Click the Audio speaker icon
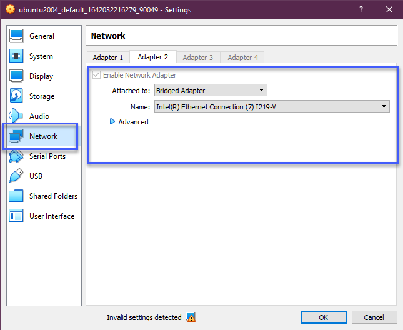403x330 pixels. click(x=16, y=116)
